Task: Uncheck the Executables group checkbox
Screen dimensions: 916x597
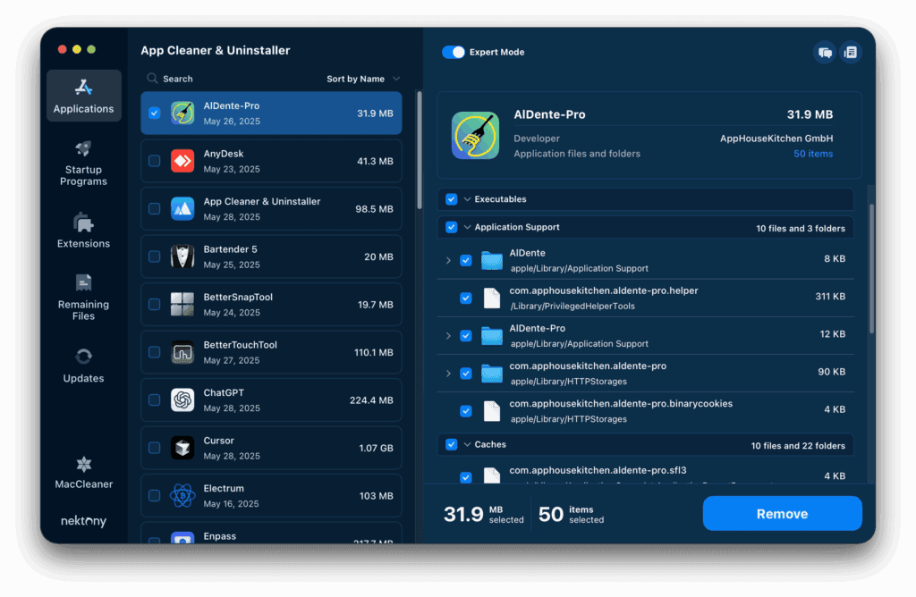Action: (x=452, y=199)
